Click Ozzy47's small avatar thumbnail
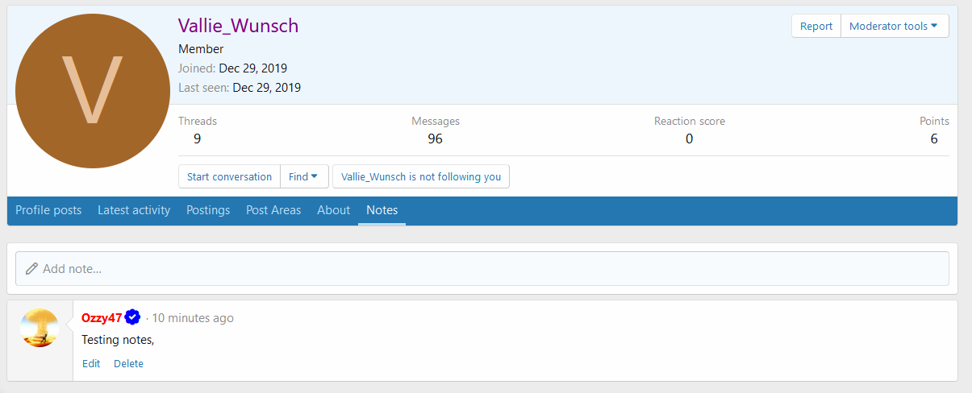Screen dimensions: 972x393 [40, 329]
